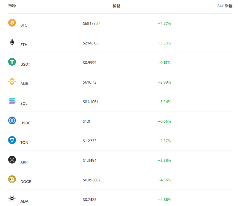Screen dimensions: 238x206
Task: Sort by the 24H涨幅 column header
Action: point(225,6)
